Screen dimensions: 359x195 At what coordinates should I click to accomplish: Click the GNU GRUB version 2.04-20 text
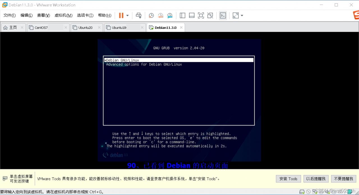coord(179,48)
